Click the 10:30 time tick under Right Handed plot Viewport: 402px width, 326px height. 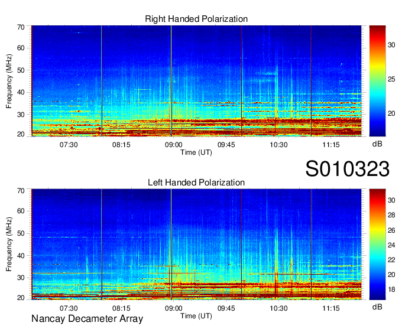pos(278,145)
